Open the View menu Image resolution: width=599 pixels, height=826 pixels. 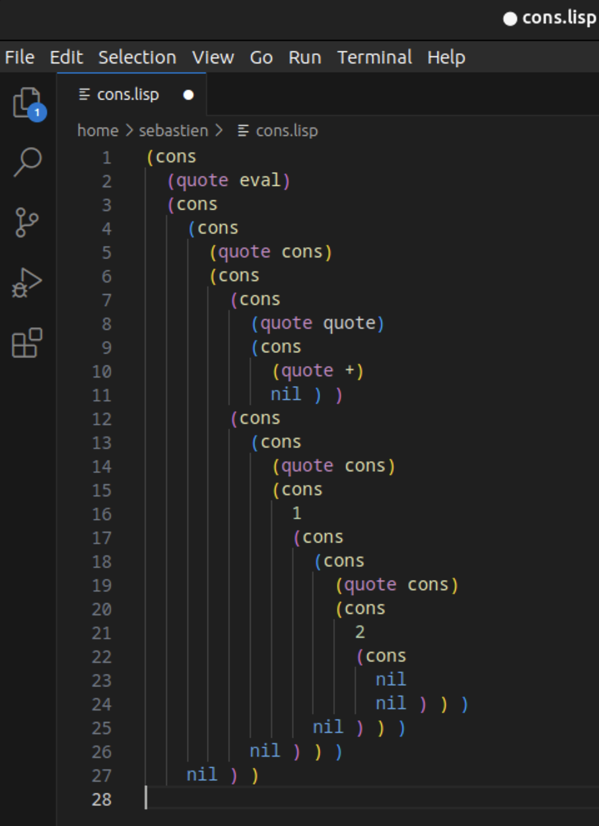[x=213, y=57]
